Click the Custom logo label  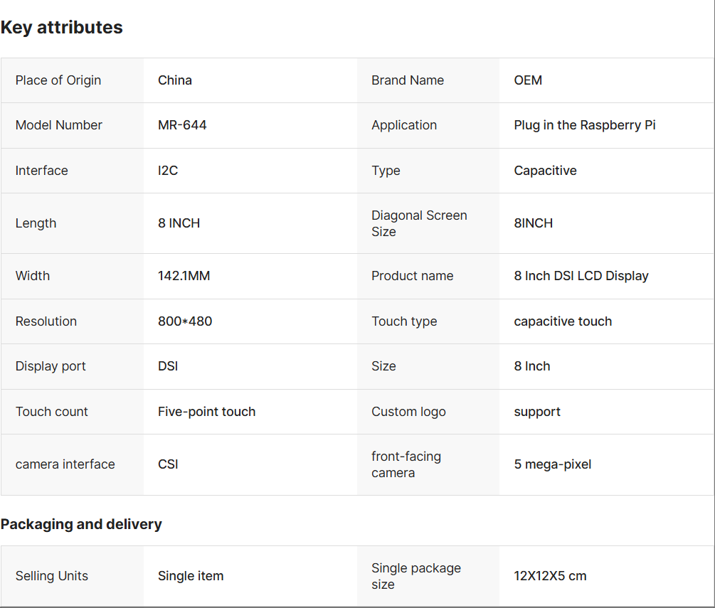[408, 412]
